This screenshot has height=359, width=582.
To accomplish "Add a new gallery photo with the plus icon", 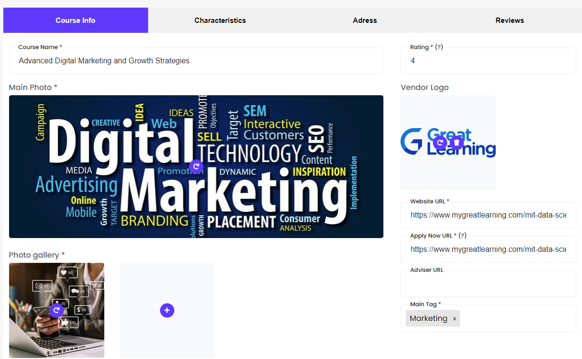I will click(x=167, y=310).
